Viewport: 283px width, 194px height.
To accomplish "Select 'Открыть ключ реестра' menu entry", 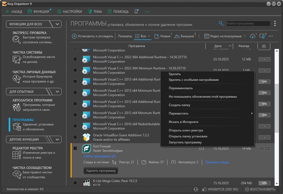I will pos(186,130).
